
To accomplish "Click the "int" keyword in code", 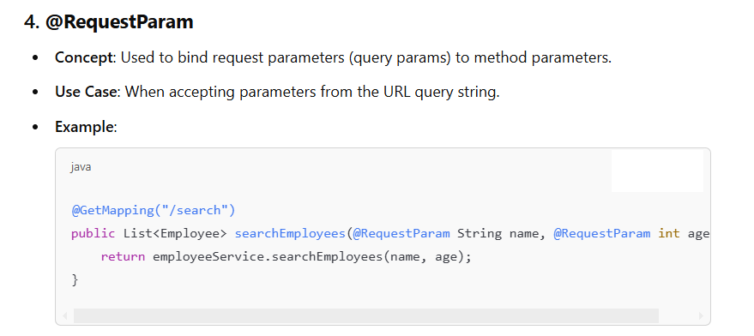I will pos(669,234).
